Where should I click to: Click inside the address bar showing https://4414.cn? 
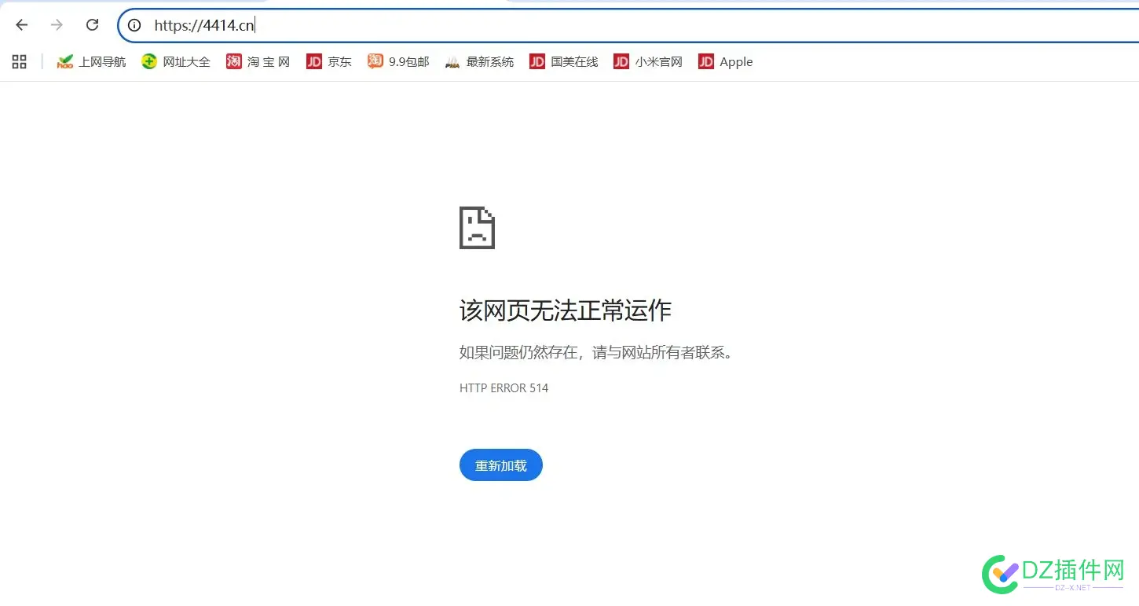point(204,24)
